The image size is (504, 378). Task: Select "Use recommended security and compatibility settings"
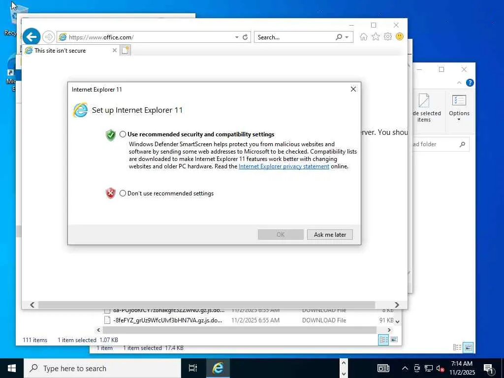[x=123, y=134]
